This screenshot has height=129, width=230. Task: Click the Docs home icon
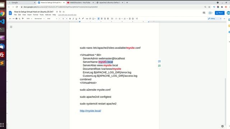[10, 13]
